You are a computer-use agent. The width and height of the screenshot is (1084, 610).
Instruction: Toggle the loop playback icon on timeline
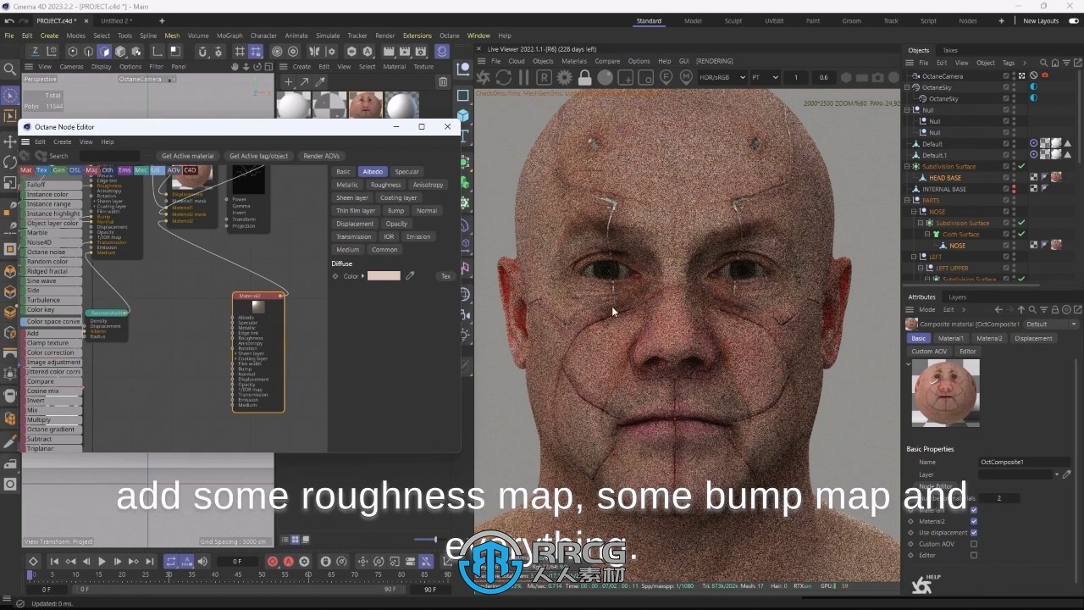[x=170, y=562]
